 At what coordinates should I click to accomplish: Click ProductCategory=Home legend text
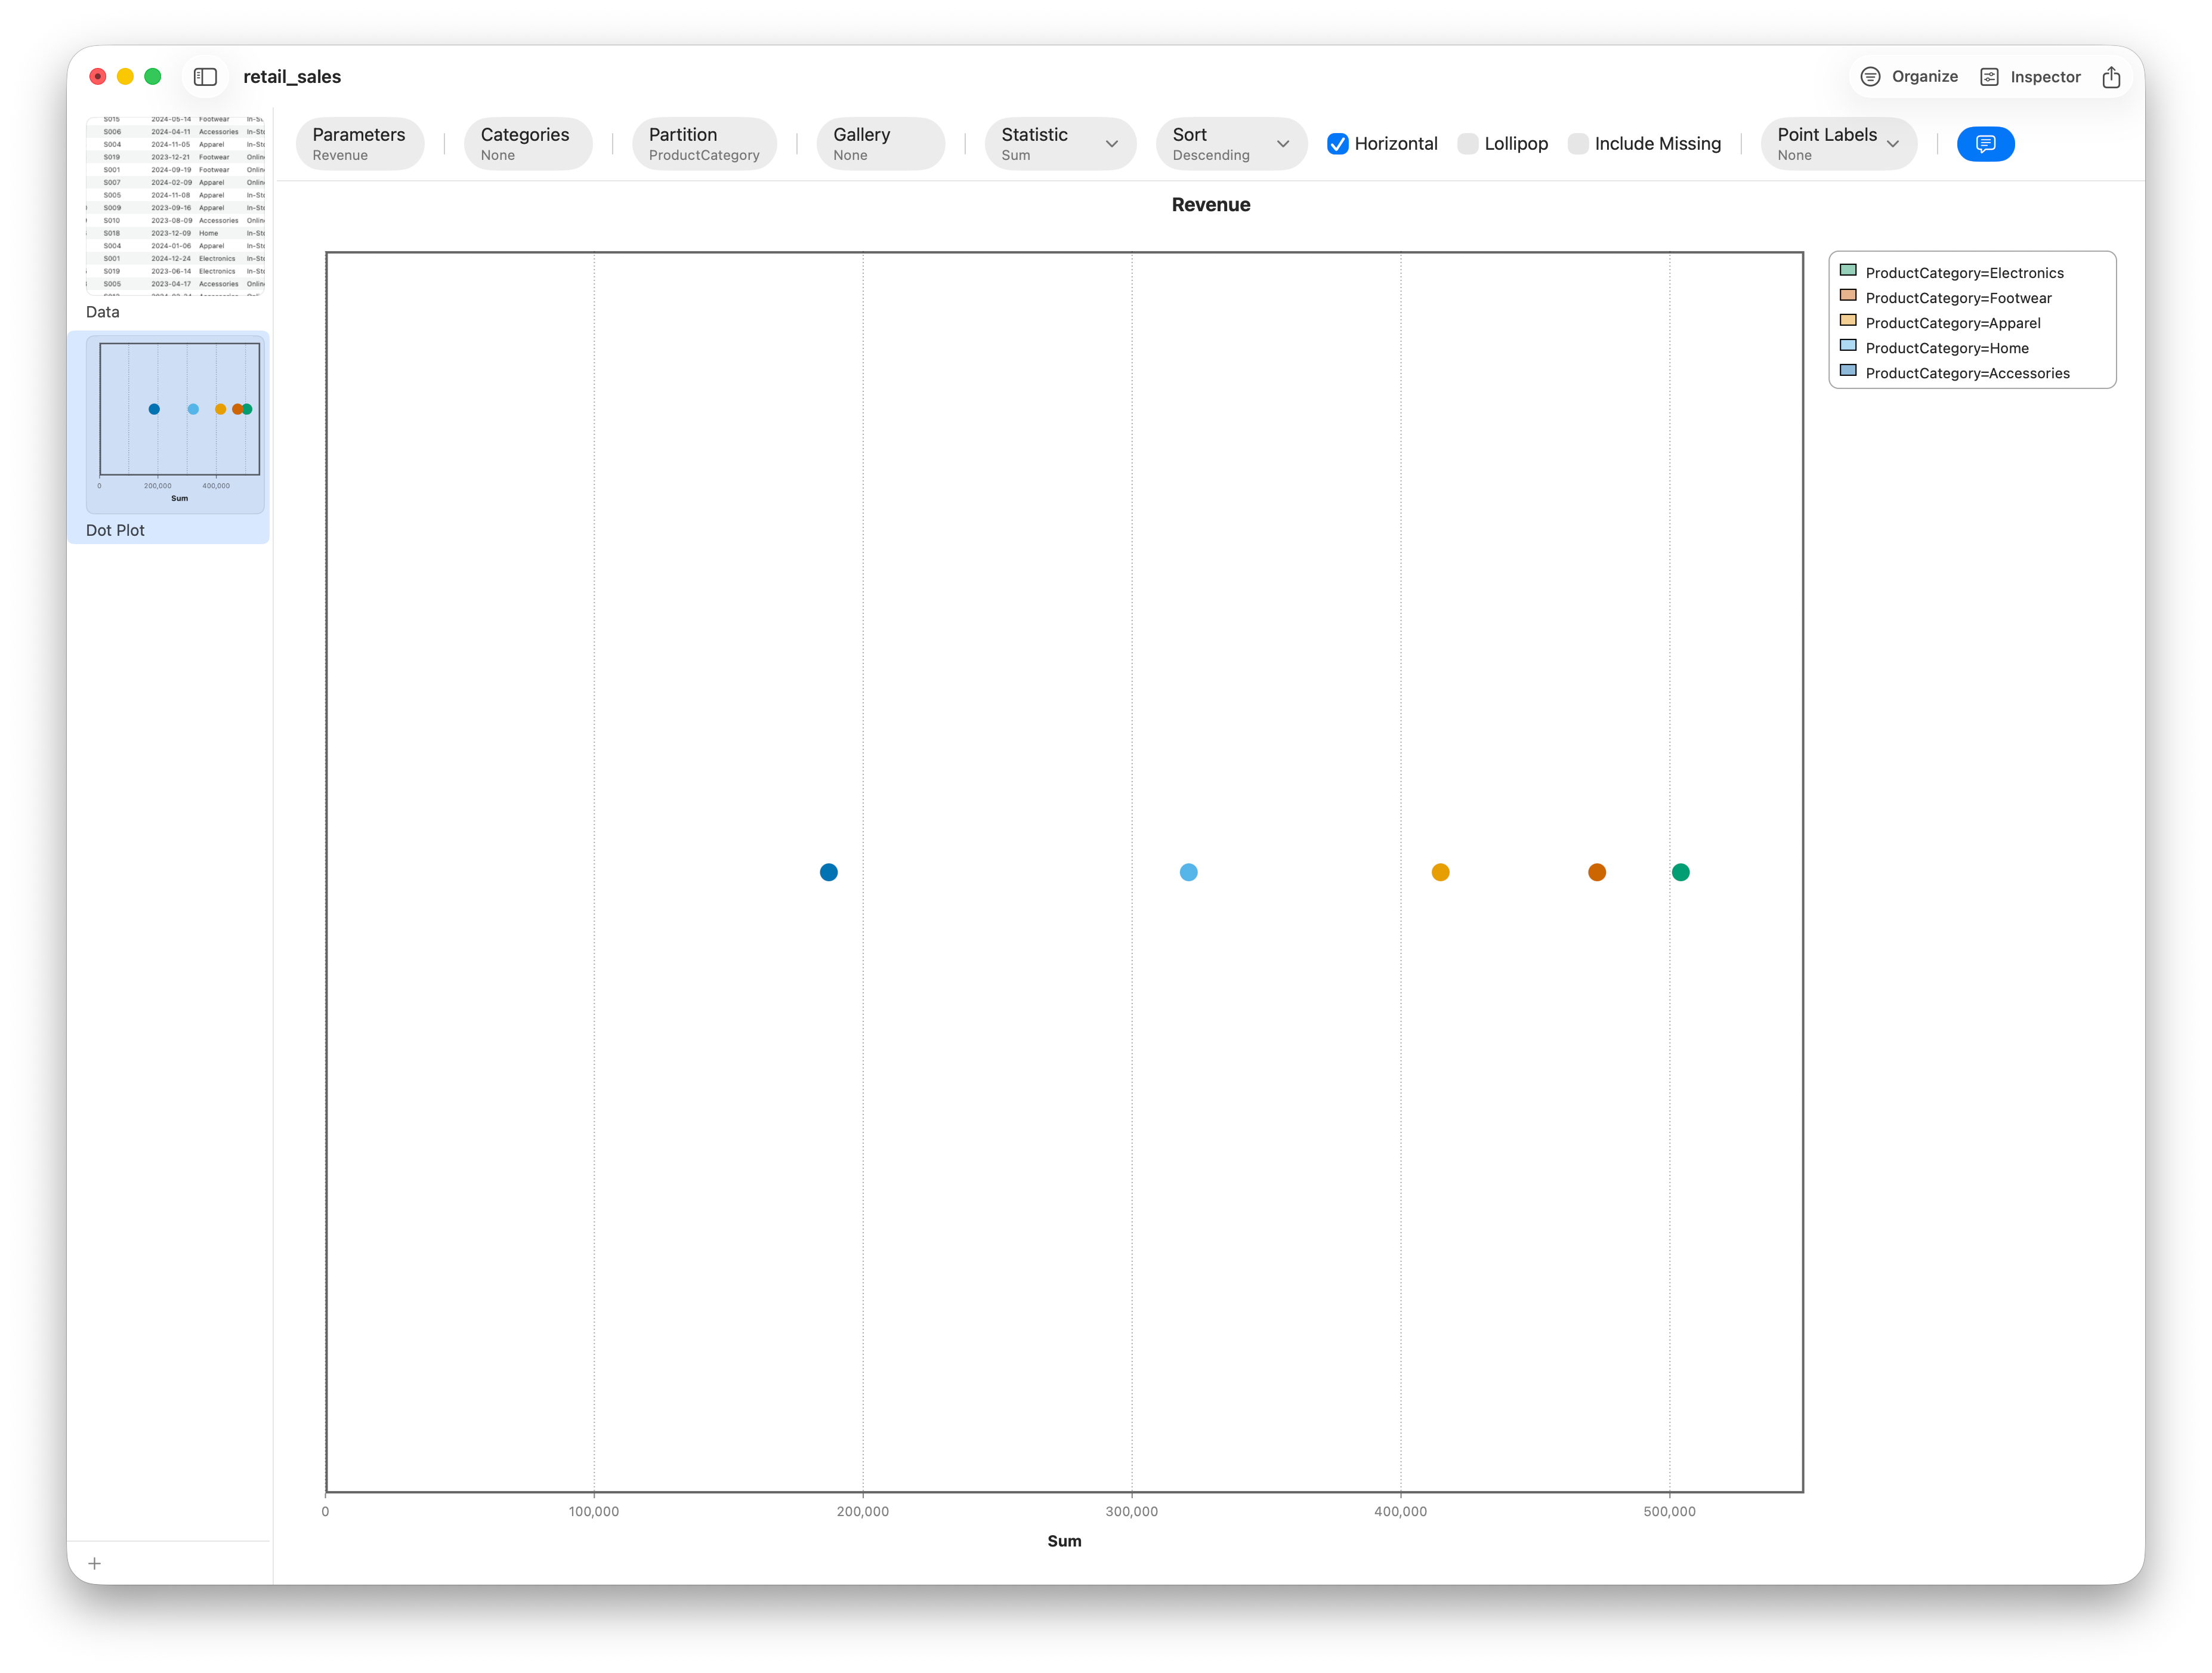pos(1947,348)
